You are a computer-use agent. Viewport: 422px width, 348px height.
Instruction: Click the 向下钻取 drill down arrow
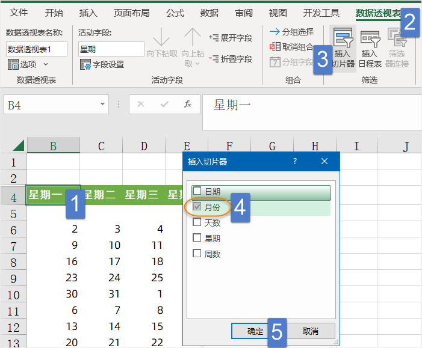pos(161,38)
